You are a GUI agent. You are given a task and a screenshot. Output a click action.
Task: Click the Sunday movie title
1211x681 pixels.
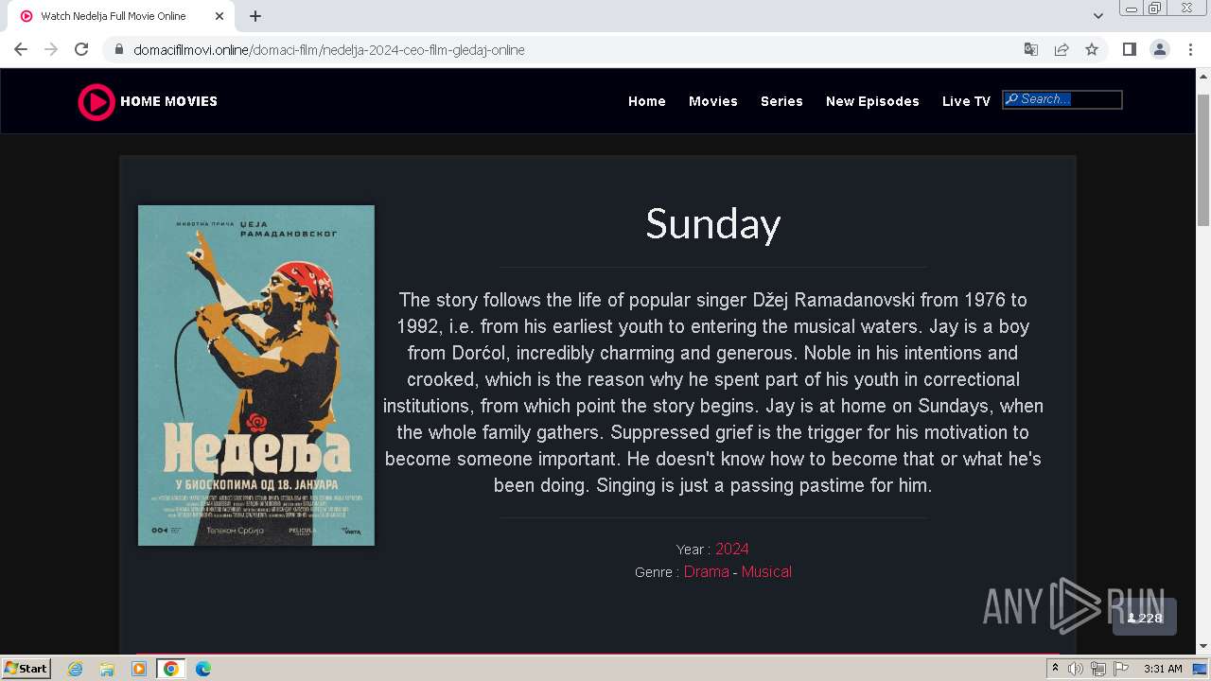(x=713, y=224)
